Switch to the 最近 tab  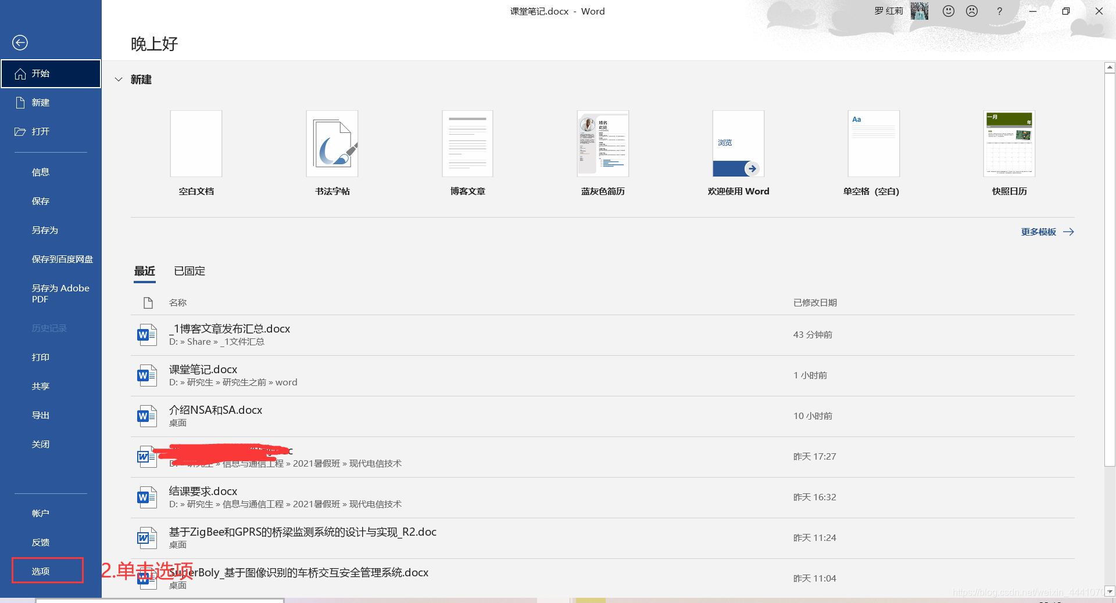(145, 271)
